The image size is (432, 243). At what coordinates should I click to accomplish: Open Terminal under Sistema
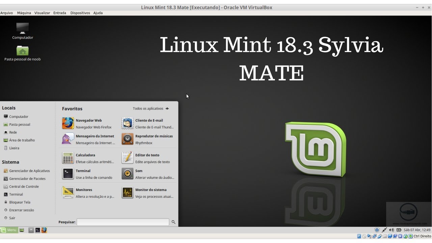pos(13,194)
